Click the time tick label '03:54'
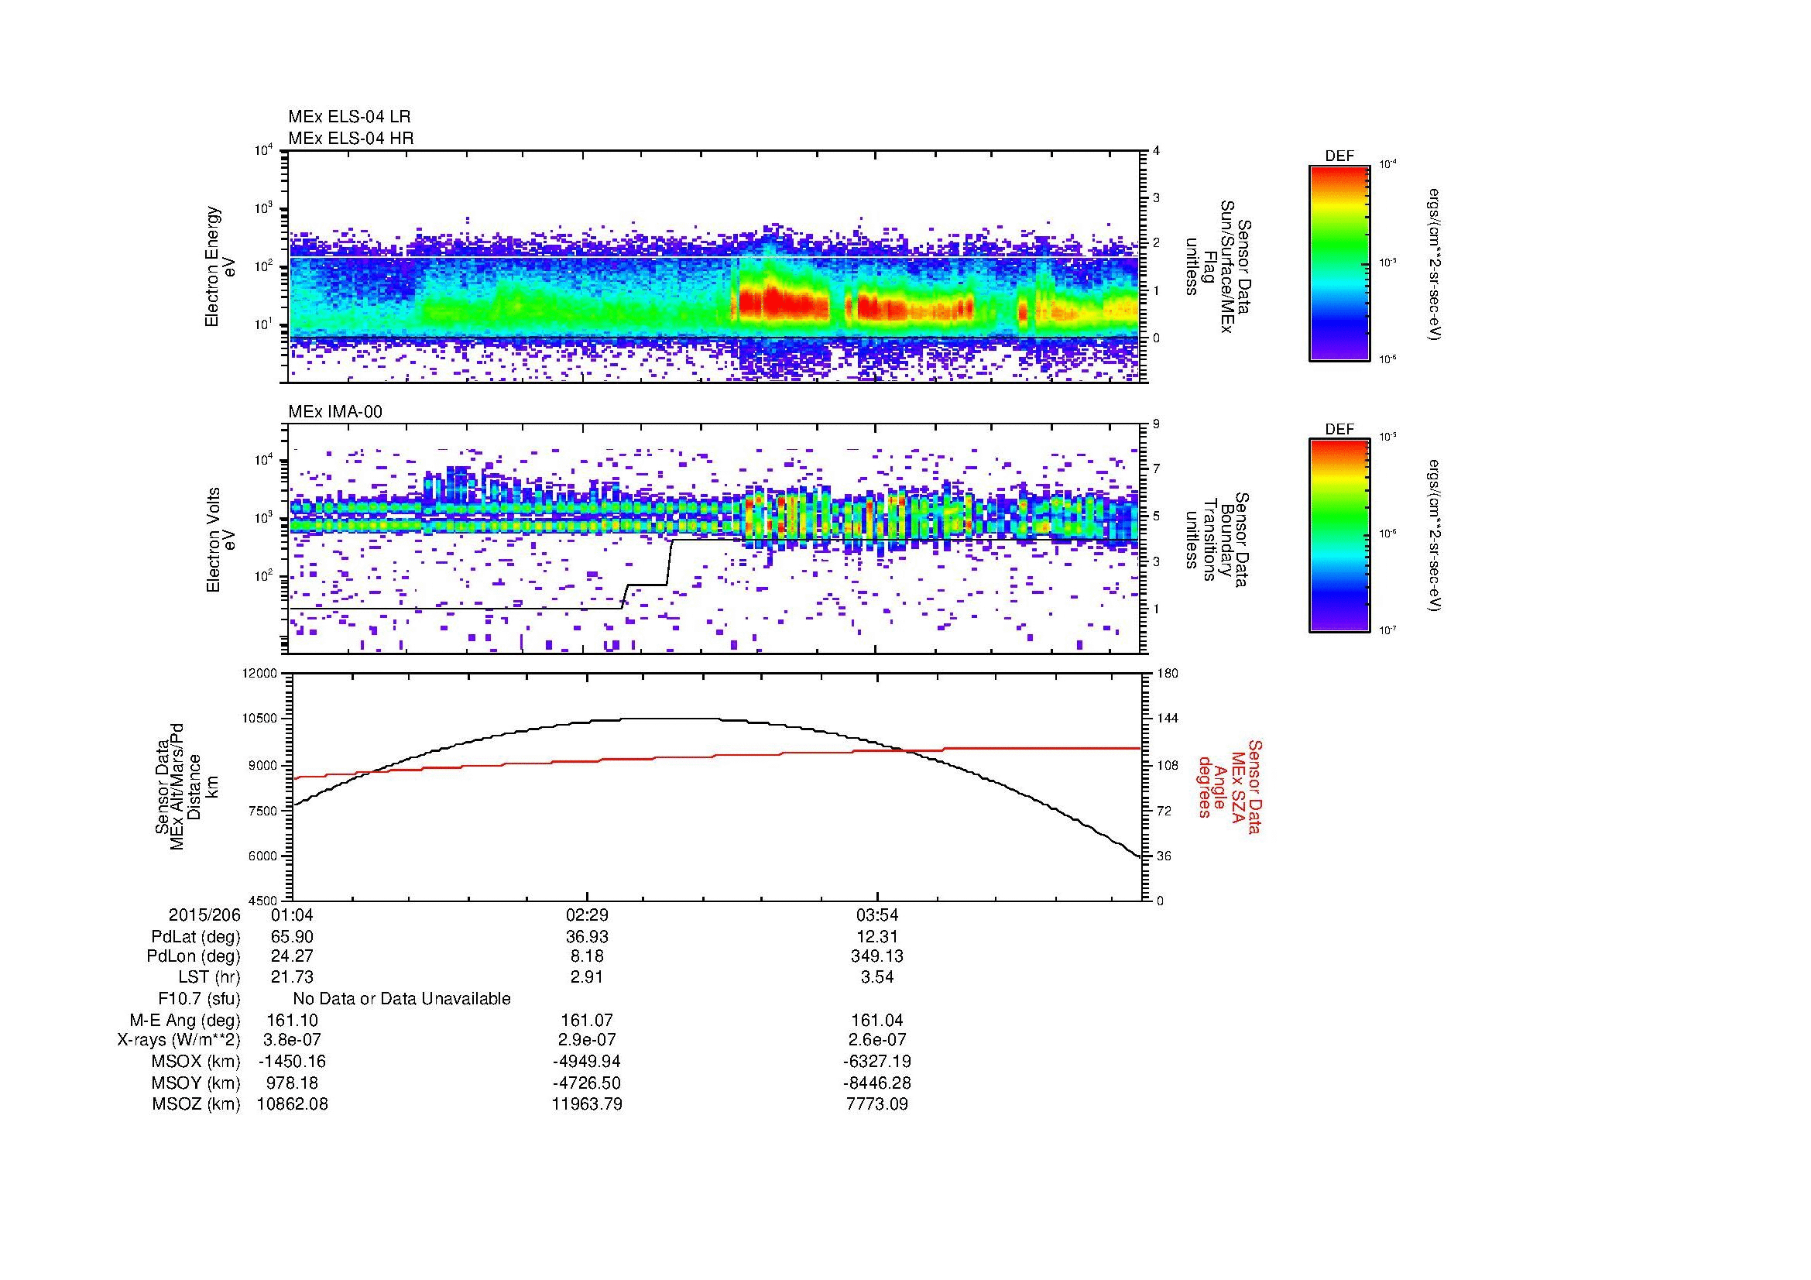Viewport: 1811px width, 1280px height. pyautogui.click(x=877, y=915)
